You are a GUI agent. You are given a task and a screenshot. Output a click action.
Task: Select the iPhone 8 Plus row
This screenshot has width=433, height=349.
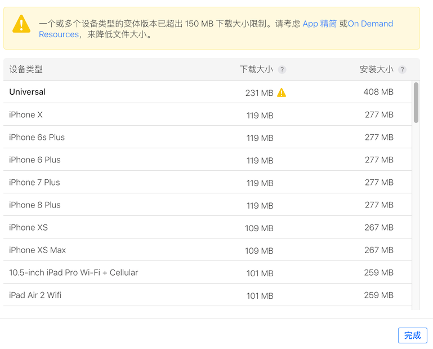pyautogui.click(x=207, y=205)
